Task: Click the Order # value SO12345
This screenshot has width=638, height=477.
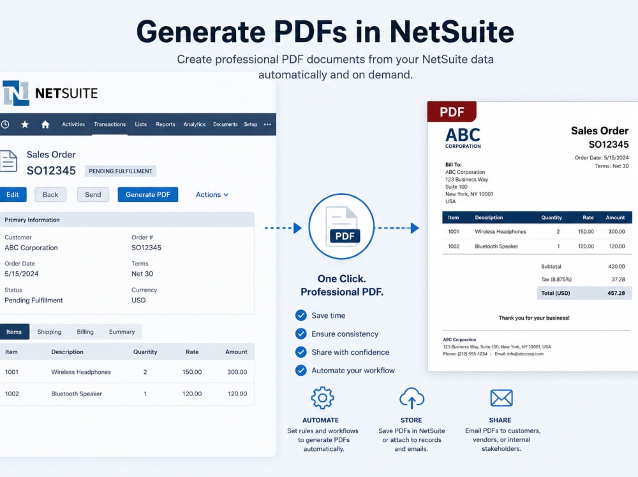Action: coord(146,248)
